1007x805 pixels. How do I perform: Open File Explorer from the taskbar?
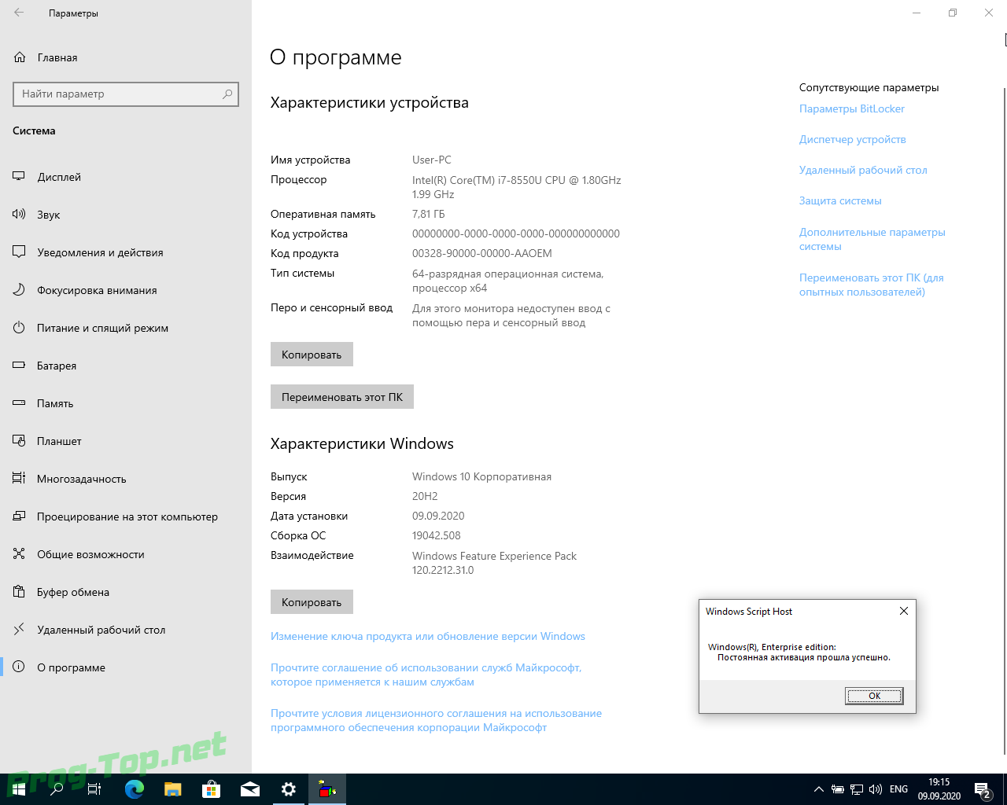coord(173,789)
